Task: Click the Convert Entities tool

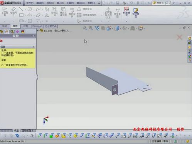Action: point(63,12)
